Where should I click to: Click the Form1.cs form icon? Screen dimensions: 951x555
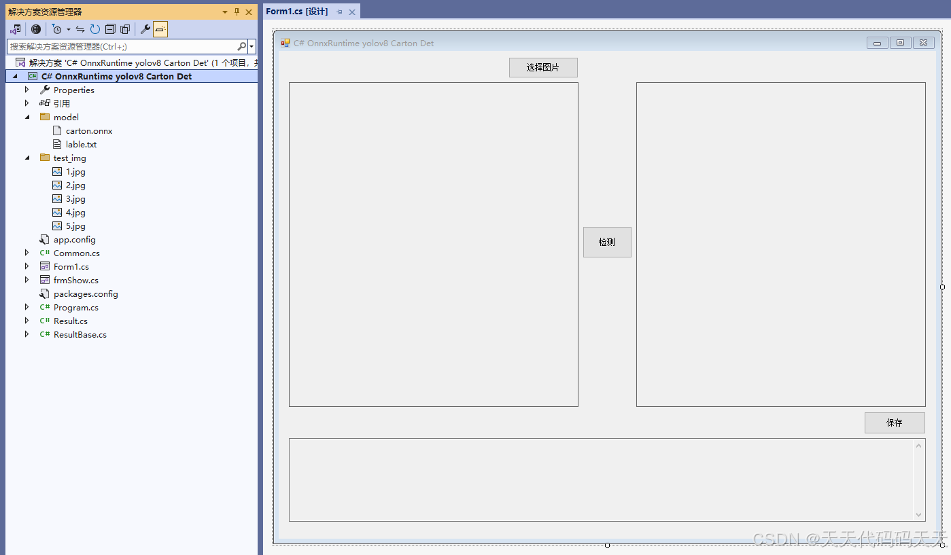click(x=45, y=266)
